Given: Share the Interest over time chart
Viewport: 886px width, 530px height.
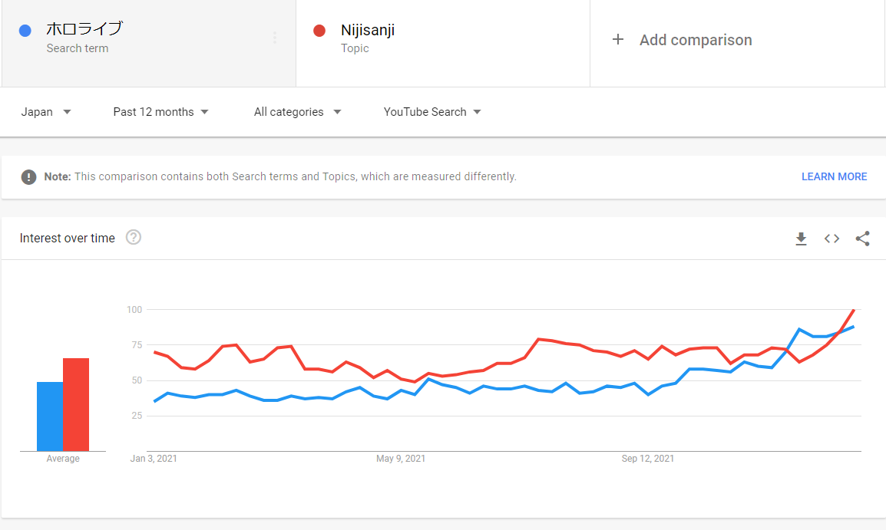Looking at the screenshot, I should tap(862, 239).
